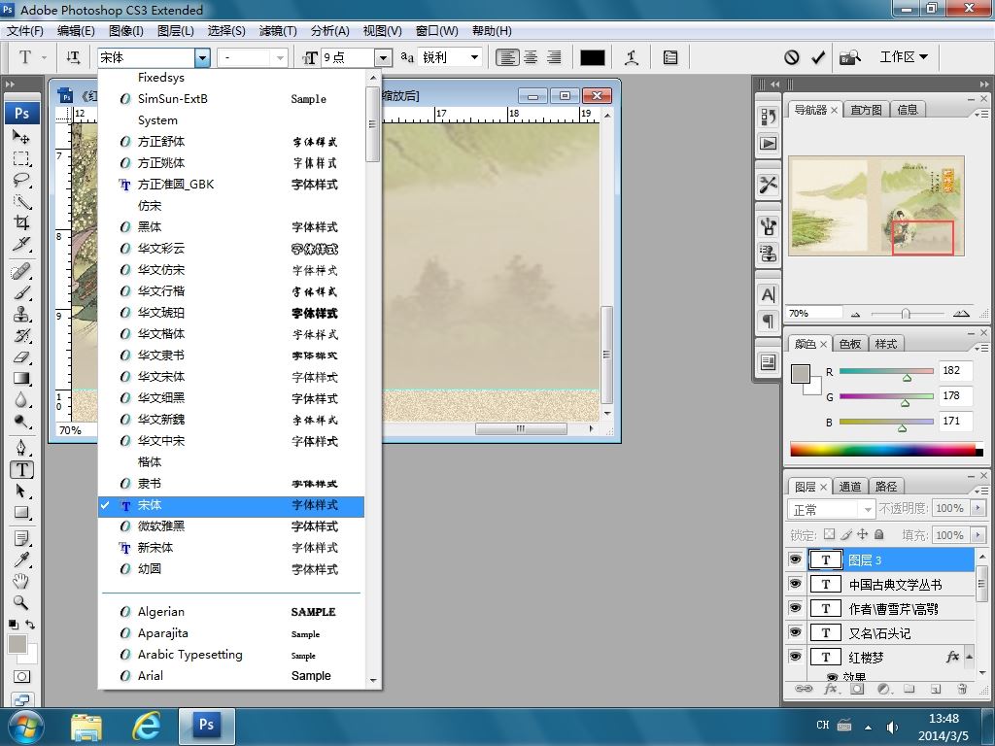Select the Path Selection tool
This screenshot has width=995, height=746.
click(21, 491)
